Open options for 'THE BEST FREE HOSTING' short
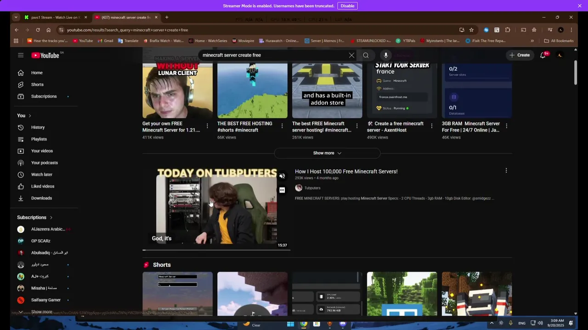Viewport: 588px width, 330px height. [282, 126]
